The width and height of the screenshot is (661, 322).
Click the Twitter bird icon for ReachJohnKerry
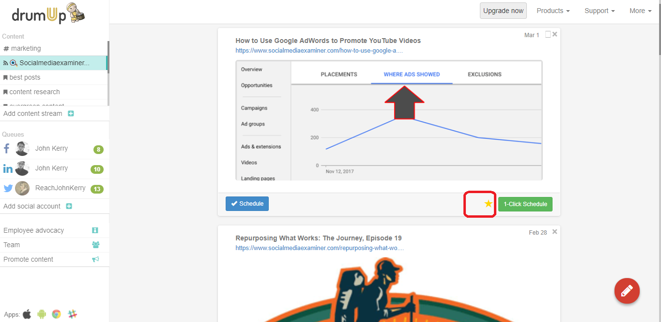8,188
